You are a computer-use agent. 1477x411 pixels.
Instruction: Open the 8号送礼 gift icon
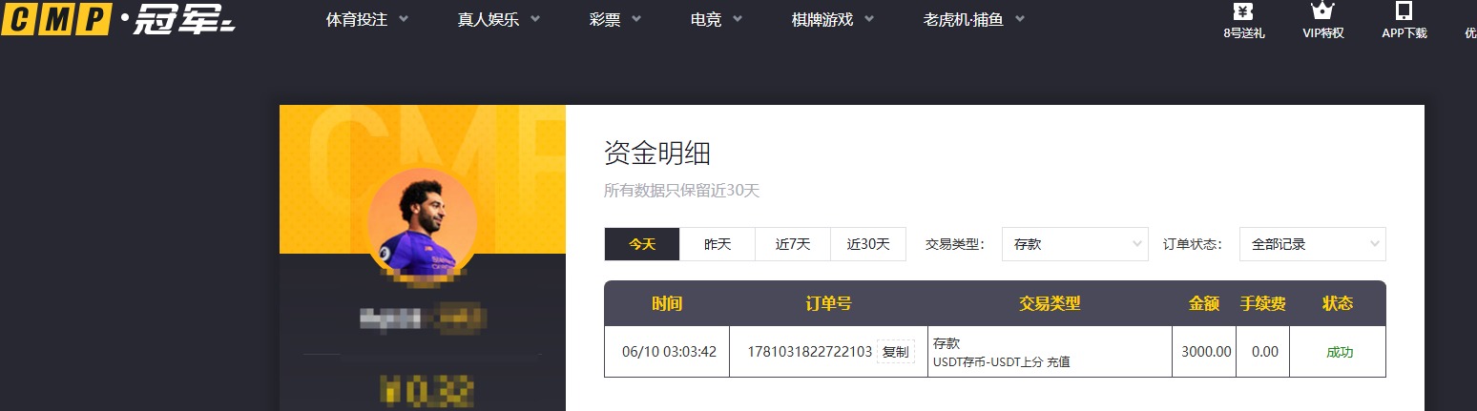point(1242,11)
